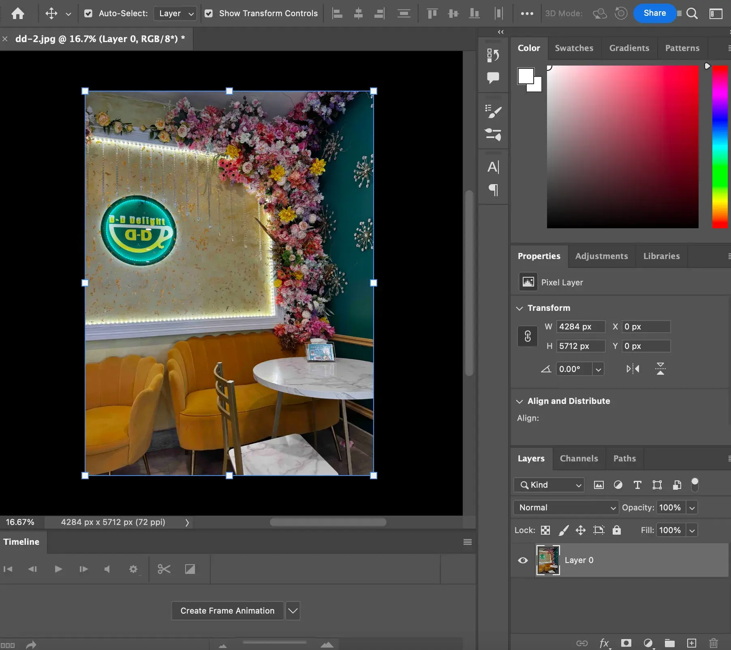
Task: Open the Channels tab
Action: 579,459
